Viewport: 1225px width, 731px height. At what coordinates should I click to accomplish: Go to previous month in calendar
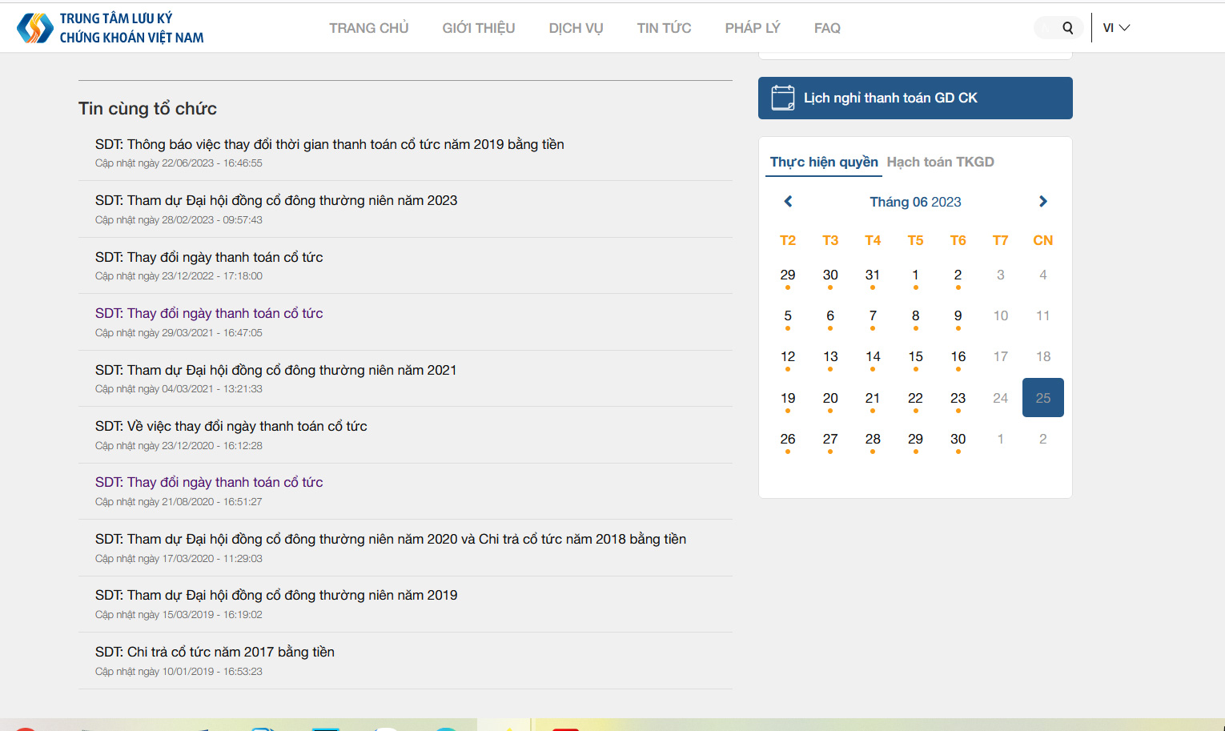(788, 202)
